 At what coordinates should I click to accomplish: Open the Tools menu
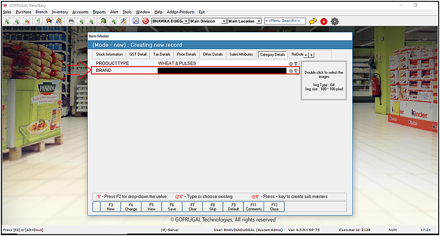tap(127, 12)
